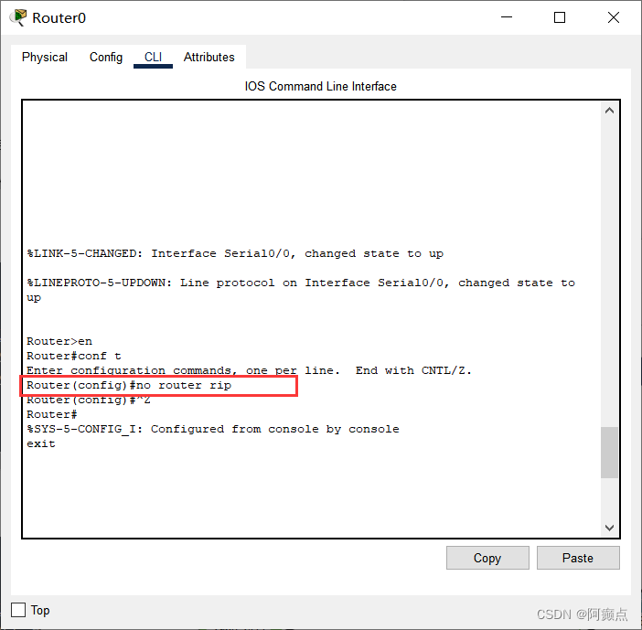Open the Attributes tab
Screen dimensions: 642x630
coord(209,57)
